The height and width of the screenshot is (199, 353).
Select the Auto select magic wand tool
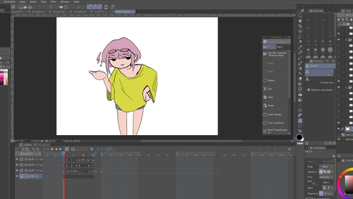300,42
